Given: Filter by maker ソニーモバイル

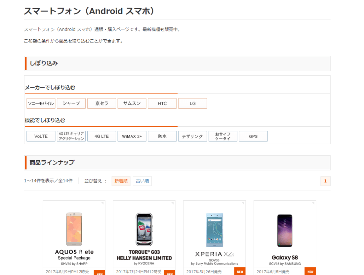Looking at the screenshot, I should [x=41, y=103].
